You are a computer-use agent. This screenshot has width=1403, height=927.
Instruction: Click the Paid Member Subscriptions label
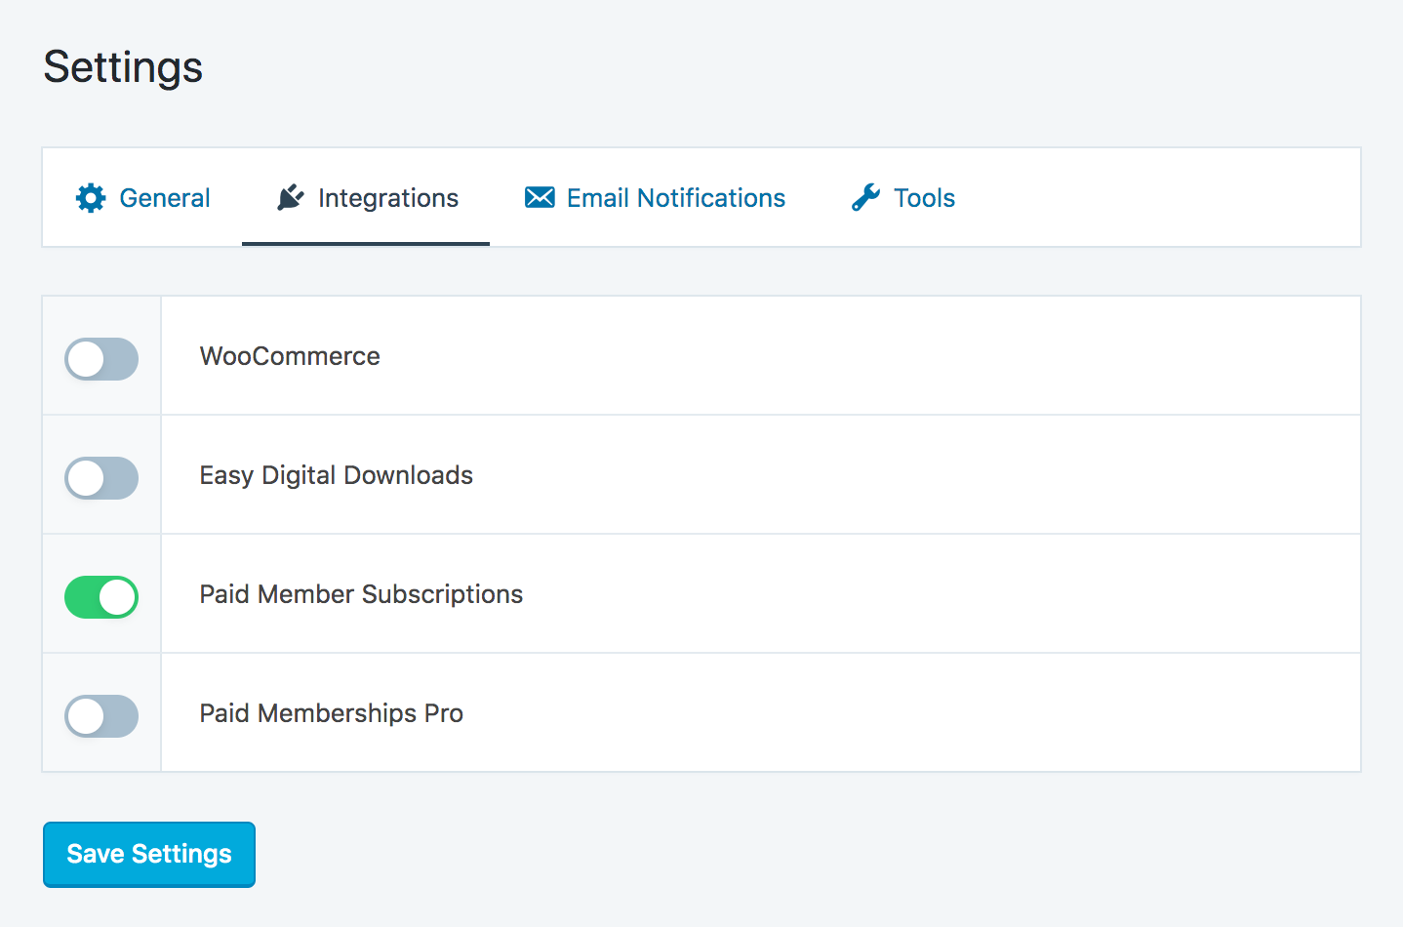(361, 594)
